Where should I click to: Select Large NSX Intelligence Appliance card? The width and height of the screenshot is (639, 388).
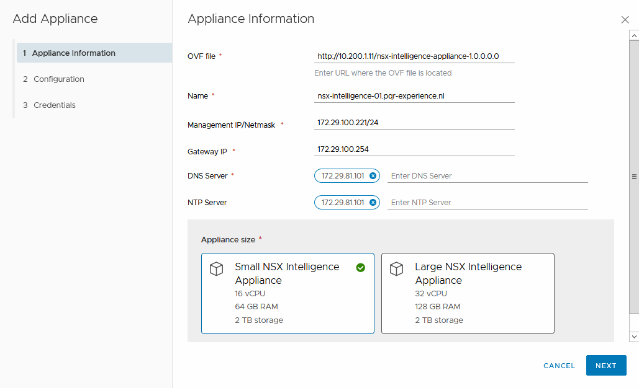point(467,293)
